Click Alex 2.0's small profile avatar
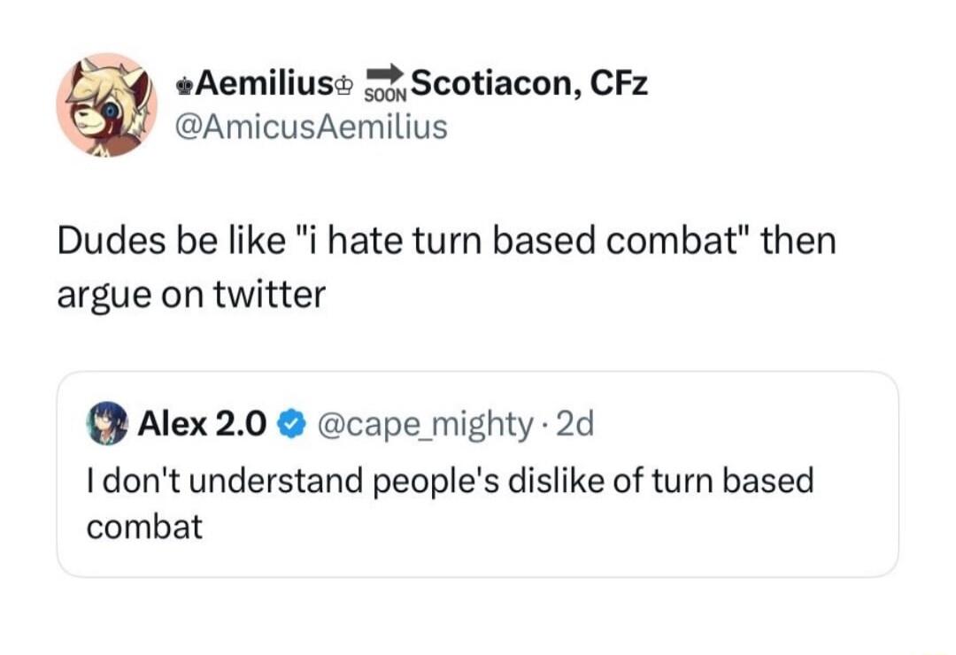The height and width of the screenshot is (655, 956). [106, 425]
